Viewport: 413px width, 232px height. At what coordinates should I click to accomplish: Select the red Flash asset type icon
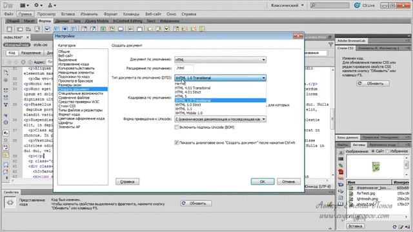(341, 172)
